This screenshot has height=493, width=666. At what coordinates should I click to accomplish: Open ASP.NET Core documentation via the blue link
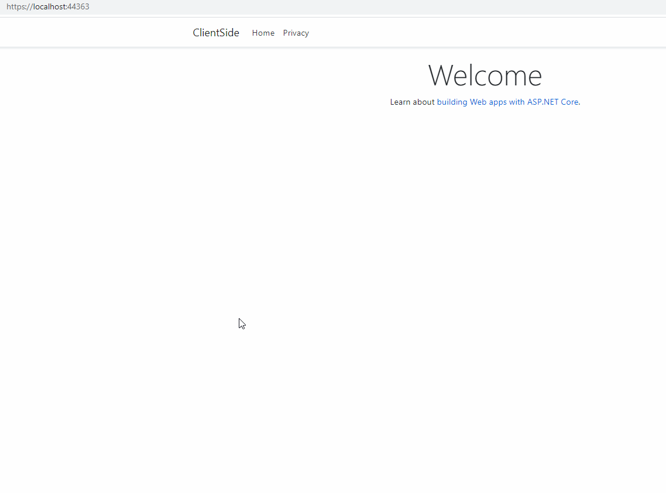507,102
